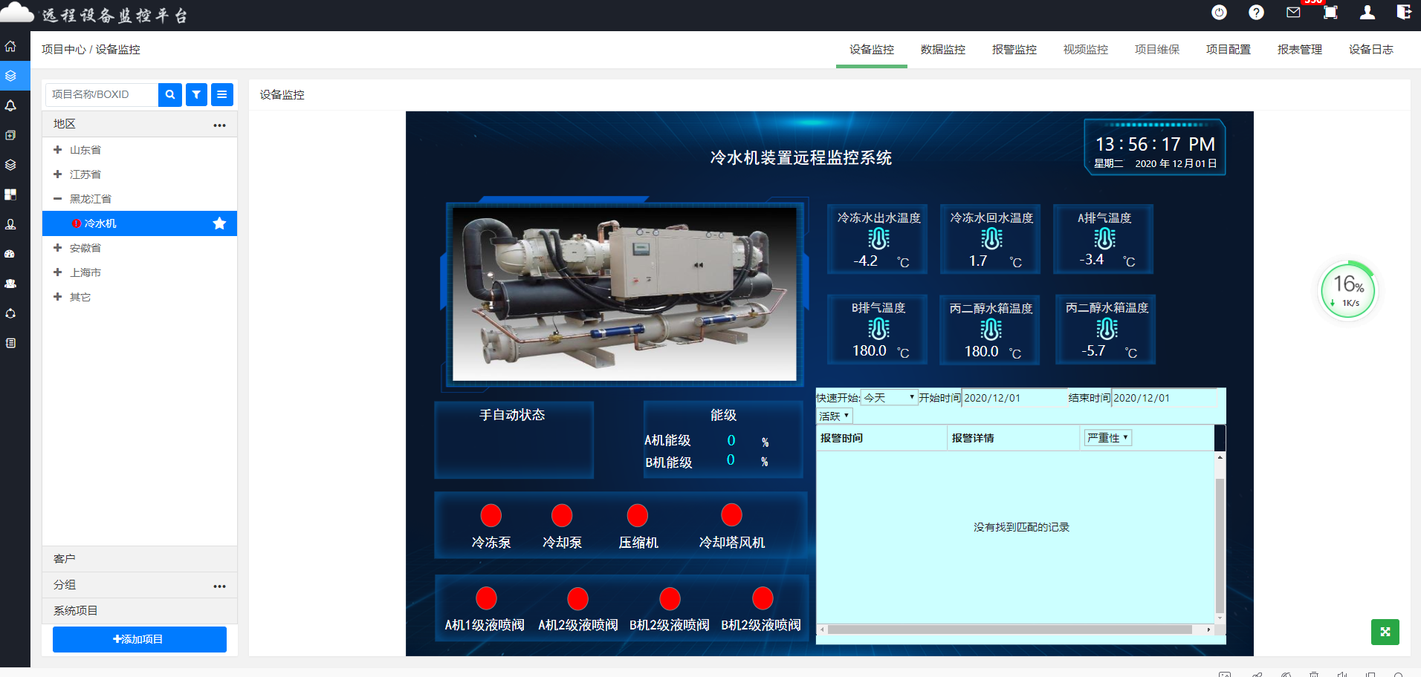Switch to the 报警监控 tab
The width and height of the screenshot is (1421, 677).
pyautogui.click(x=1014, y=50)
